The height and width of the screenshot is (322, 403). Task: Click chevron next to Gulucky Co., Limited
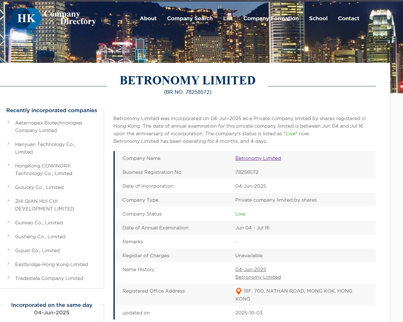[x=9, y=187]
